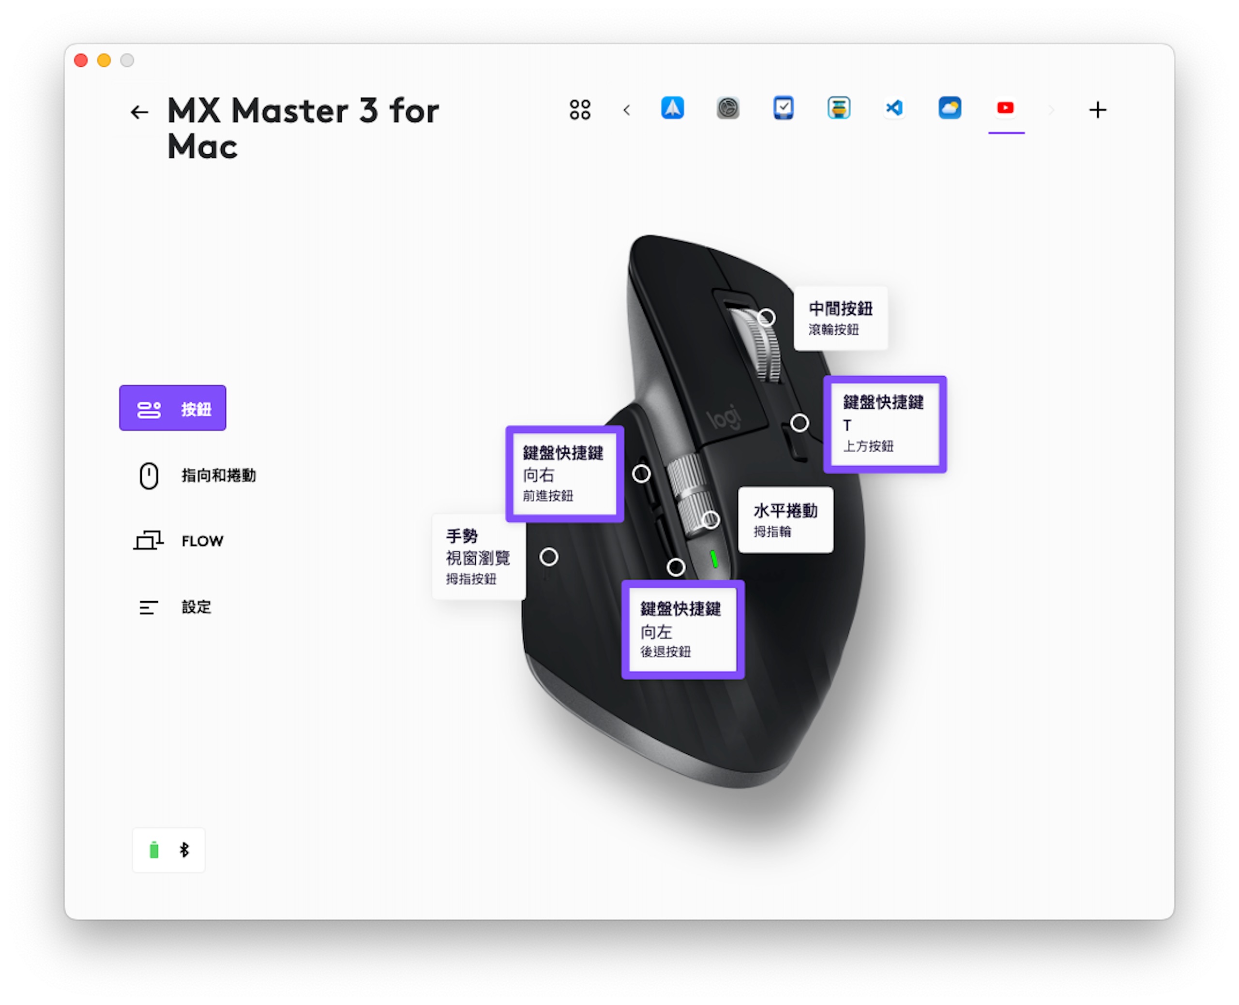Select the Spark mail app profile
This screenshot has height=1005, width=1239.
coord(672,108)
